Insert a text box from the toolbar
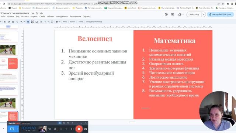 [x=32, y=22]
